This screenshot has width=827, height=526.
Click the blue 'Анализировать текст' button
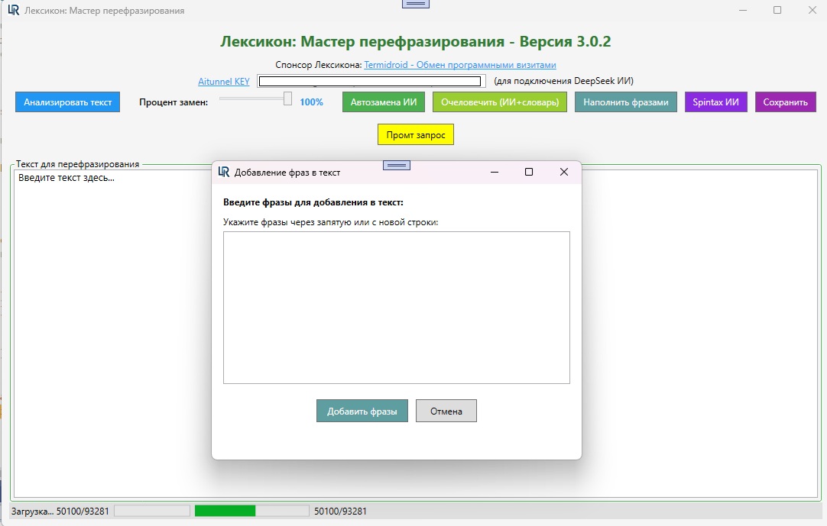pos(67,102)
